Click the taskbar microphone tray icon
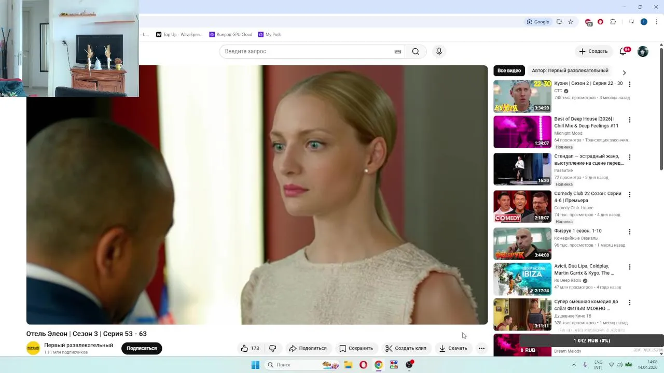This screenshot has height=373, width=664. 585,365
